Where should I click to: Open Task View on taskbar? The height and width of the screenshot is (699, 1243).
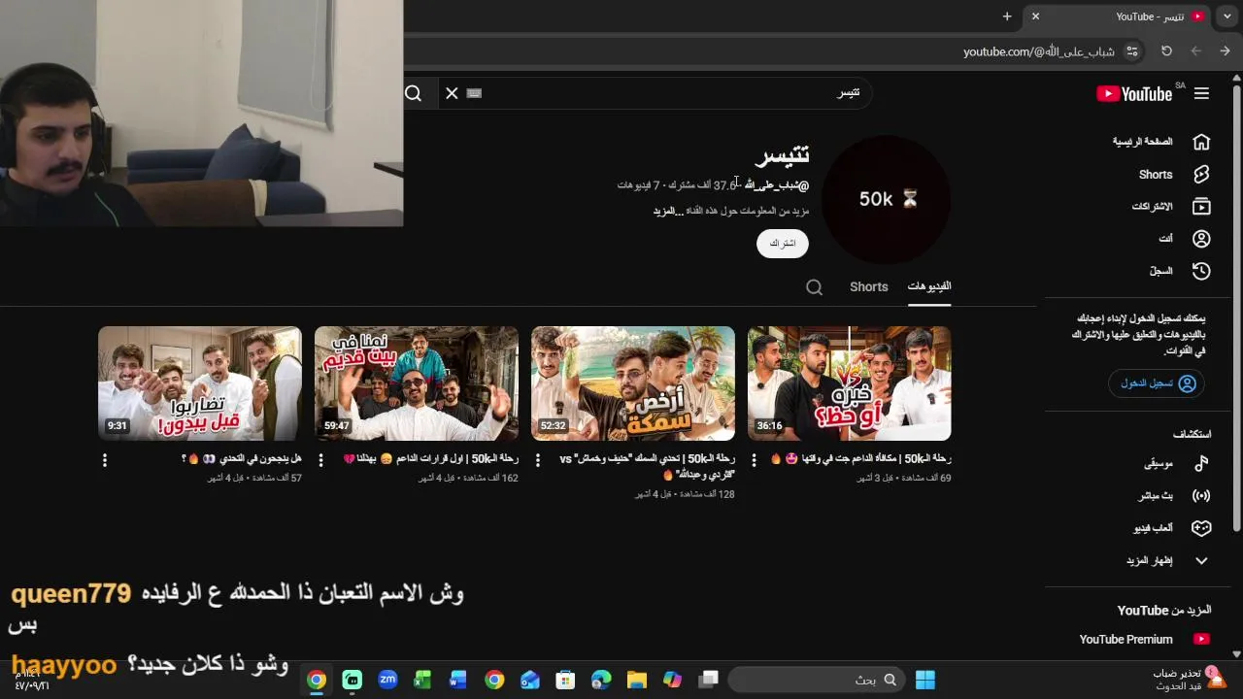point(709,680)
